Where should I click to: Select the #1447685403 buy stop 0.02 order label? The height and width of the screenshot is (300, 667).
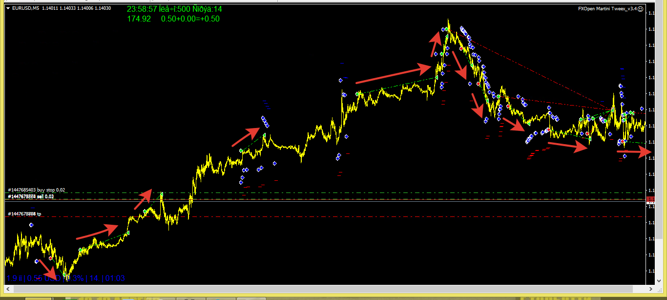pyautogui.click(x=37, y=190)
